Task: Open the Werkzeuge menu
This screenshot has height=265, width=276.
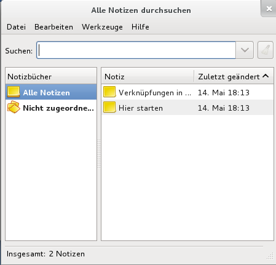Action: pyautogui.click(x=102, y=27)
